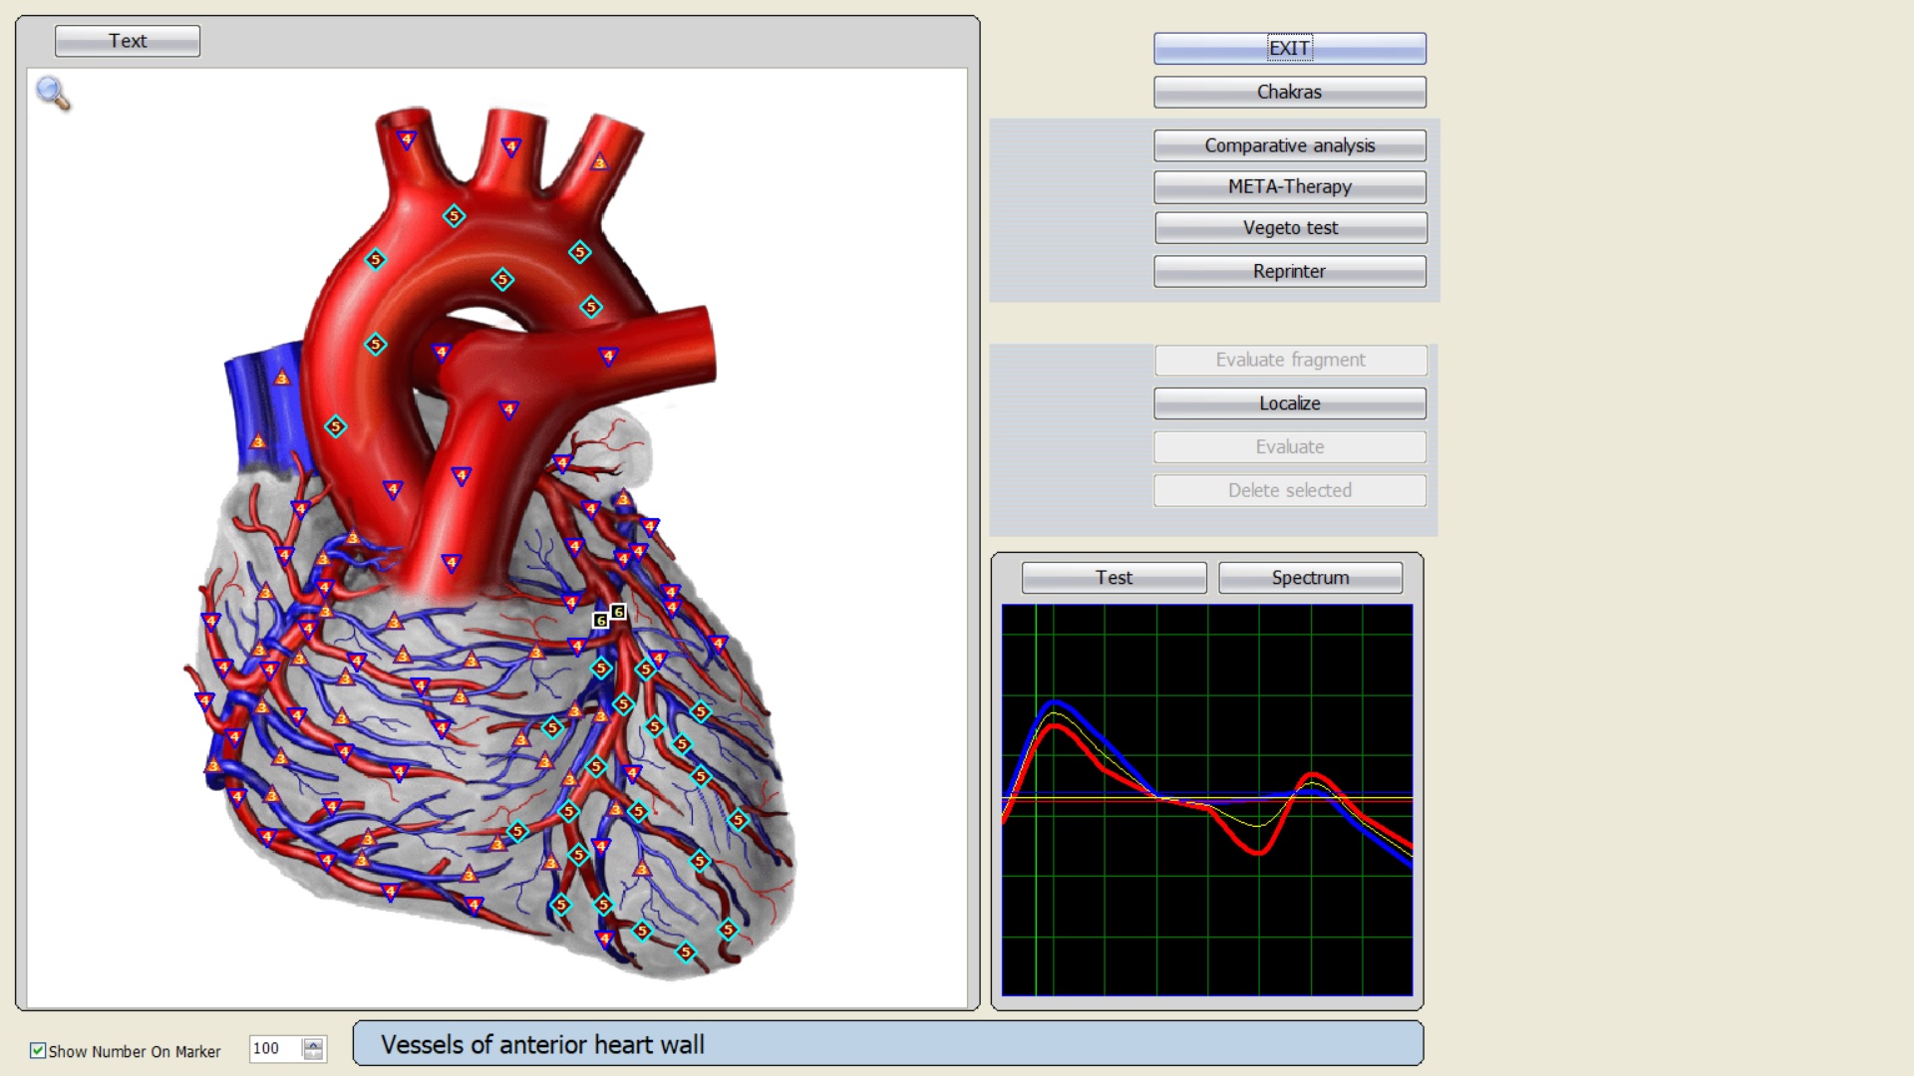Click the EXIT button

tap(1290, 48)
